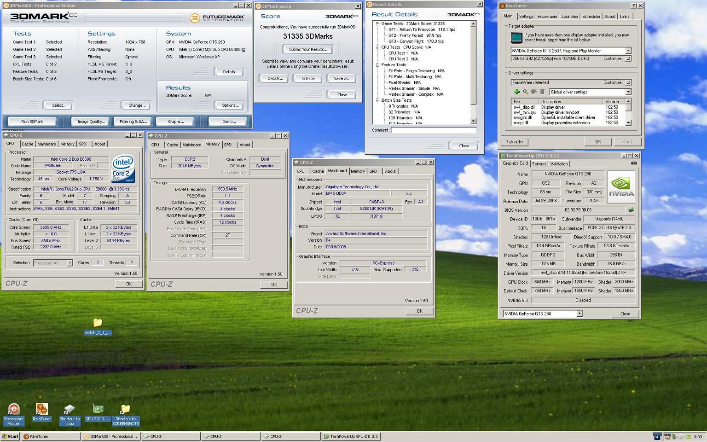Open the Target adapter dropdown in RivaTuner
This screenshot has width=707, height=442.
(x=628, y=51)
